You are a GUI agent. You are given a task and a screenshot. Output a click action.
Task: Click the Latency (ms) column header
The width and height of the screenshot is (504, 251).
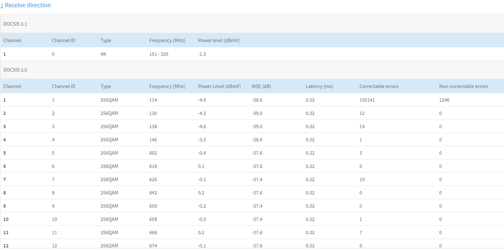pyautogui.click(x=319, y=86)
